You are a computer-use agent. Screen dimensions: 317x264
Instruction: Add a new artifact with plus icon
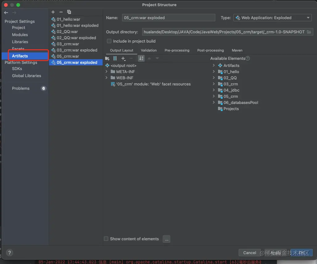tap(53, 12)
